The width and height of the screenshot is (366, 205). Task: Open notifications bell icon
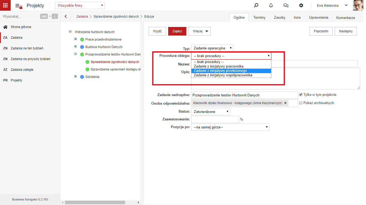coord(271,5)
